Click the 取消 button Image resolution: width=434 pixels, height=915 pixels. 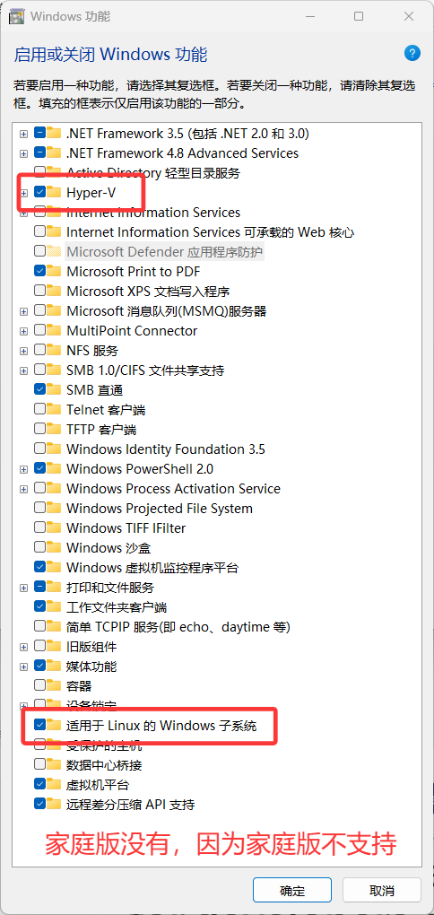point(381,891)
